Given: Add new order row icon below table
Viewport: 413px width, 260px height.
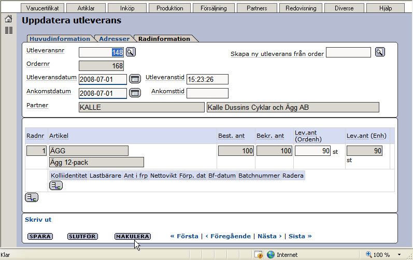Looking at the screenshot, I should [x=32, y=197].
